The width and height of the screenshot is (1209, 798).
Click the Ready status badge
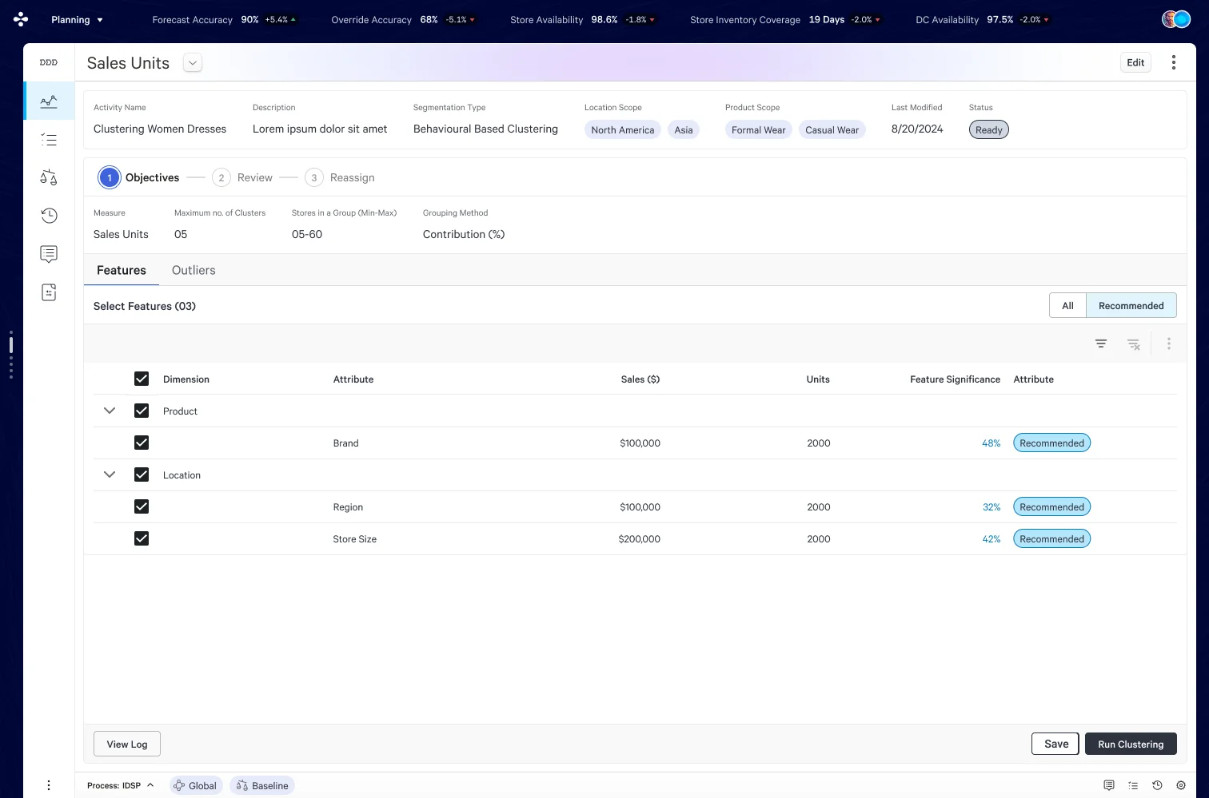989,129
